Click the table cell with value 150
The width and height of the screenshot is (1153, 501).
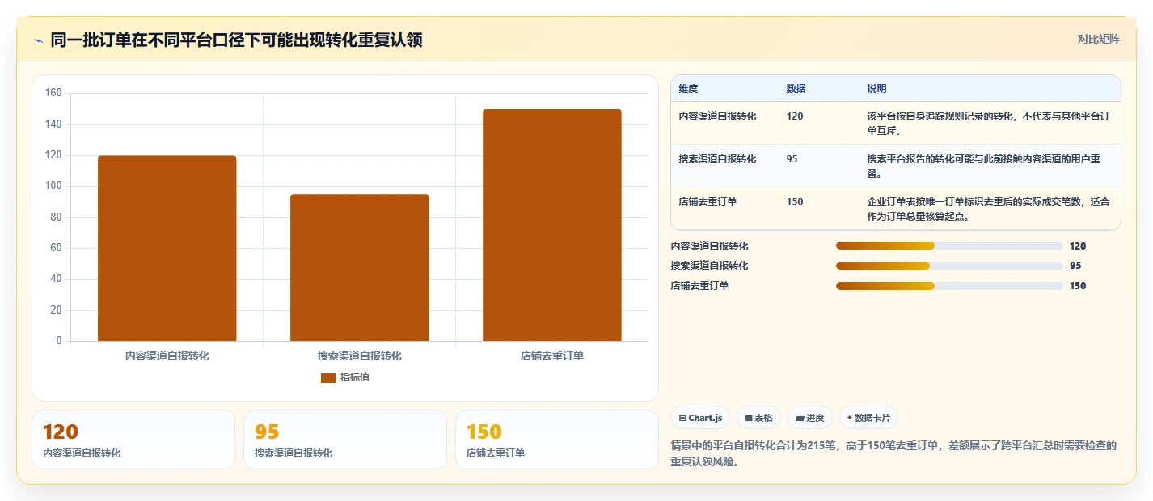pos(795,202)
